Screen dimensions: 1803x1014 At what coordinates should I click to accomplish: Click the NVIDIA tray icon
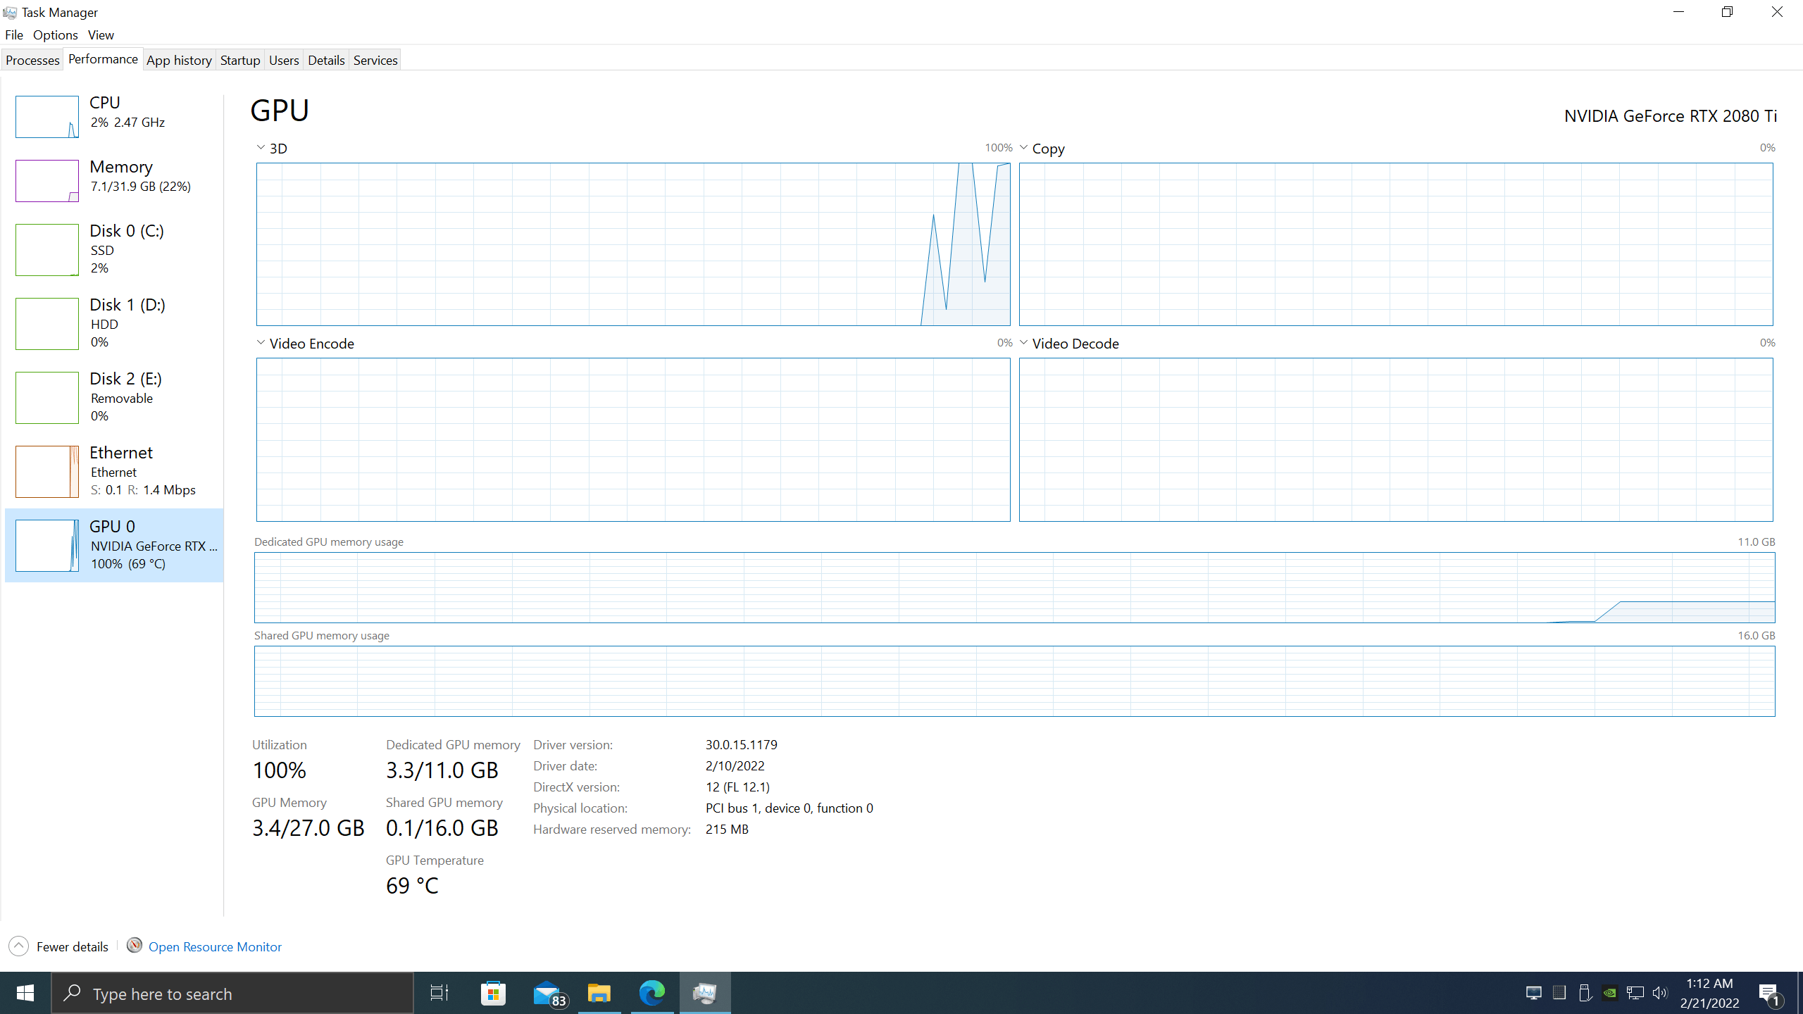pyautogui.click(x=1609, y=993)
